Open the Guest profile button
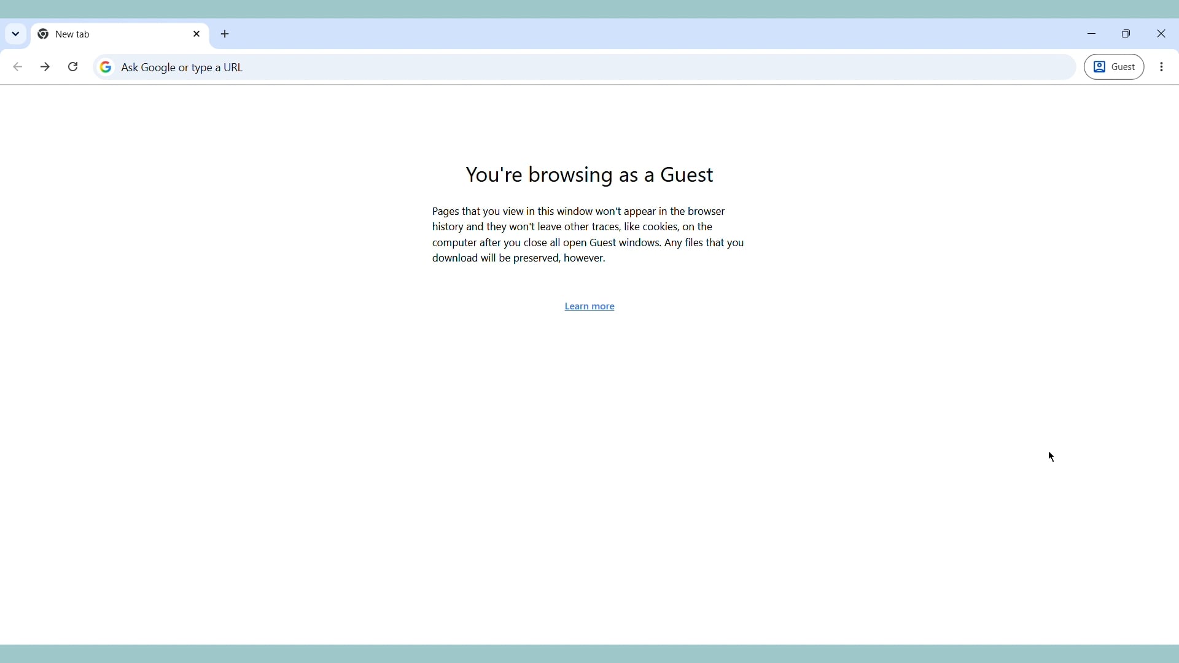Screen dimensions: 1179x663 (x=1115, y=67)
